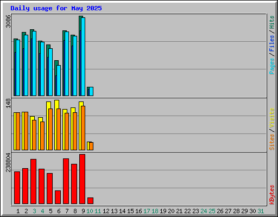Viewport: 278px width, 217px height.
Task: Select the red KBytes bar for day 10
Action: point(90,201)
